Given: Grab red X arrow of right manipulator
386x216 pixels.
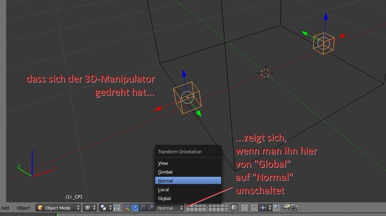Looking at the screenshot, I should (343, 36).
